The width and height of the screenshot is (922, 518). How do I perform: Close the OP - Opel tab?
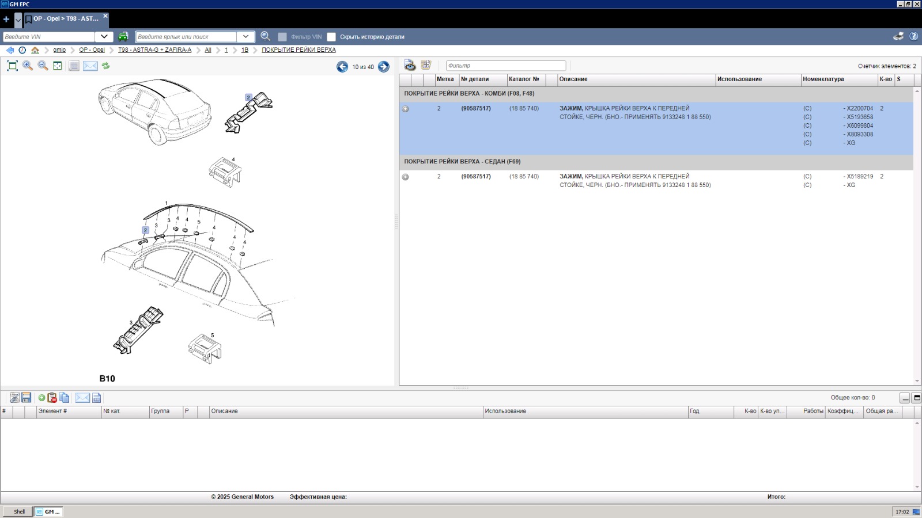pos(105,16)
